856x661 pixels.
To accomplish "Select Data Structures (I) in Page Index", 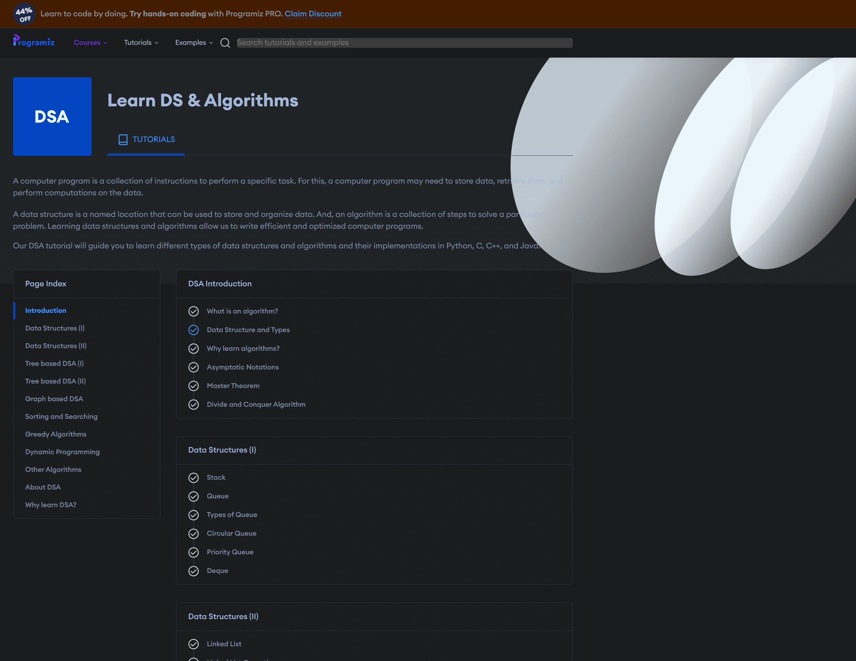I will [55, 328].
